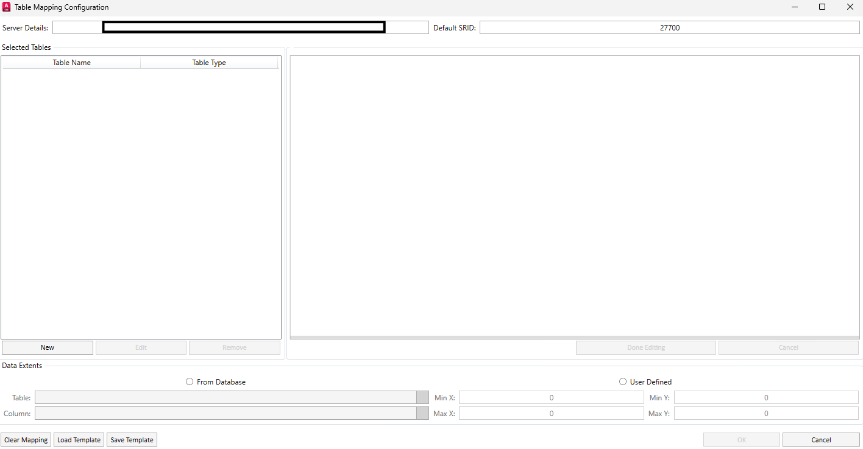Edit the Default SRID value 27700
The image size is (863, 449).
point(669,27)
